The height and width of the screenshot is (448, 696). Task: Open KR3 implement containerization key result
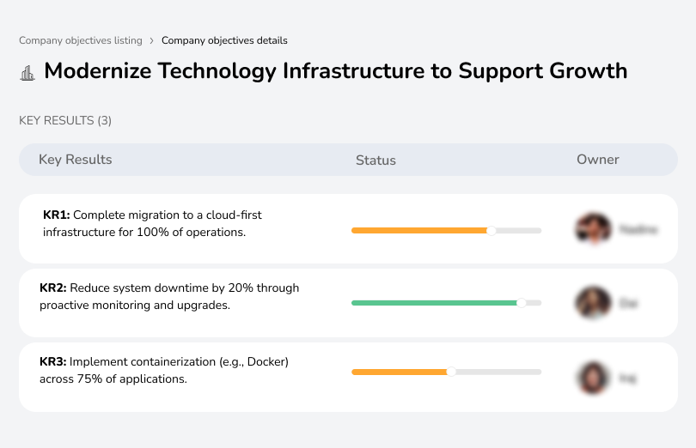(x=164, y=370)
